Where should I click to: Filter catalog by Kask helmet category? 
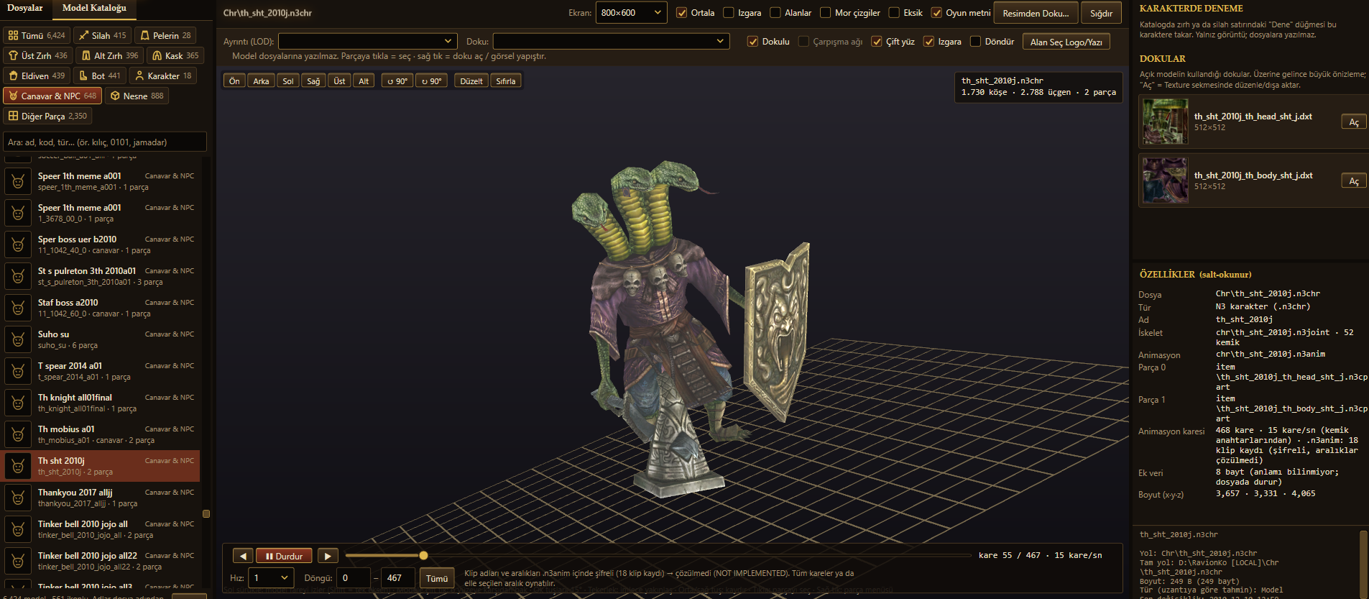coord(175,55)
